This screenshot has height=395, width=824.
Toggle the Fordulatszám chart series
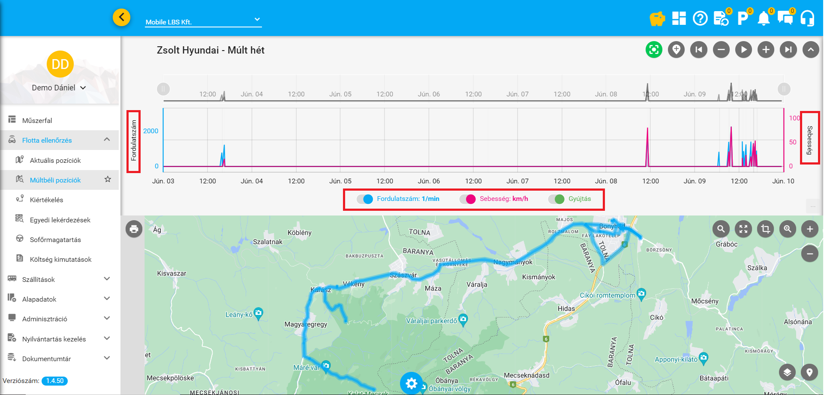pyautogui.click(x=365, y=199)
